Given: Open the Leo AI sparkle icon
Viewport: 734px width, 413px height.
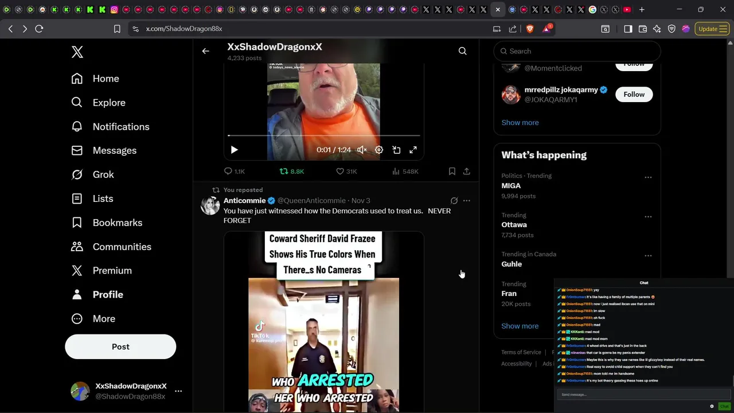Looking at the screenshot, I should pos(657,29).
